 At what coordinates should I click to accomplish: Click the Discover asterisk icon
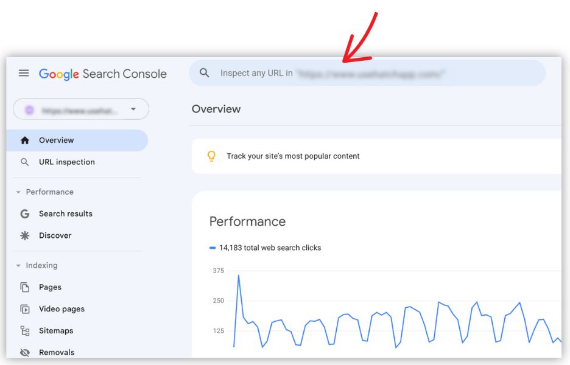point(25,235)
